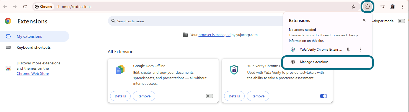Image resolution: width=409 pixels, height=112 pixels.
Task: Pin the YuJa Verity Chrome Extension
Action: tap(348, 50)
